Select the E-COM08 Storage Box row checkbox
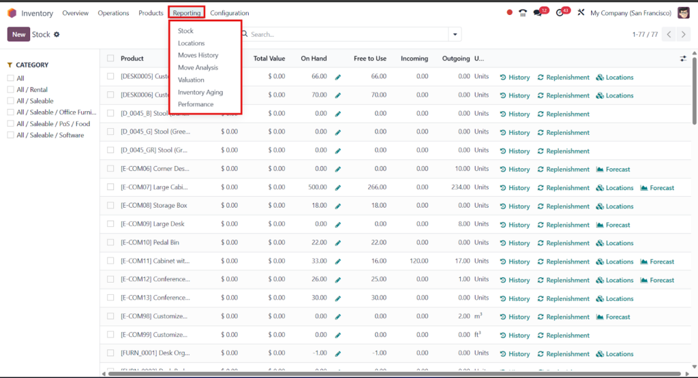The height and width of the screenshot is (378, 698). tap(110, 206)
